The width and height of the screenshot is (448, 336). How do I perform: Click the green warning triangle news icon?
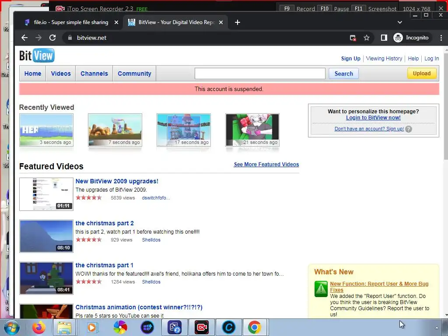pyautogui.click(x=321, y=289)
